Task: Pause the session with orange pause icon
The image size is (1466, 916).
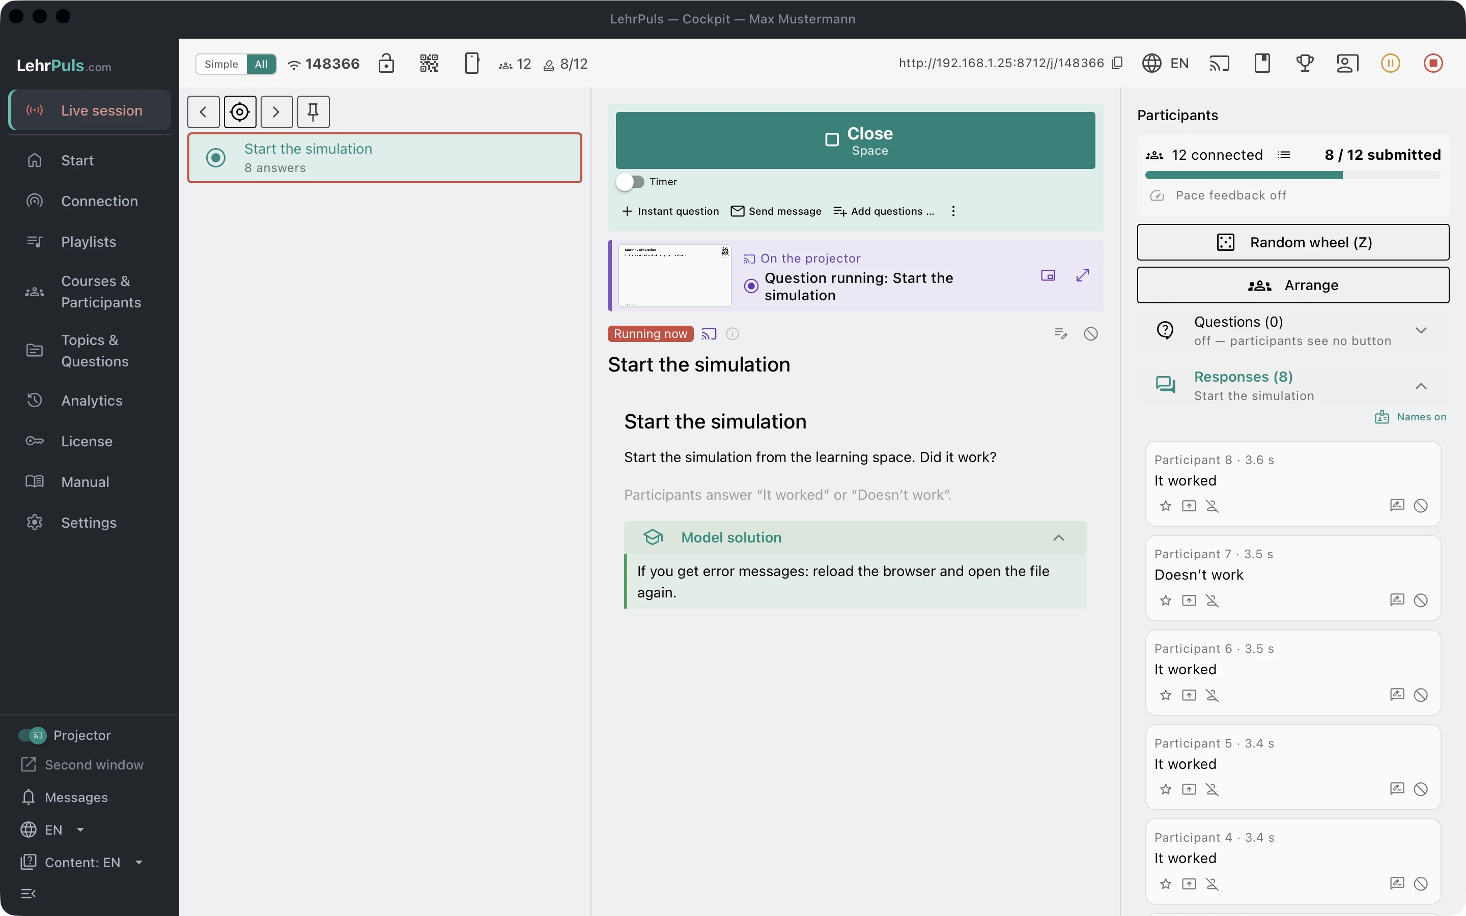Action: 1390,63
